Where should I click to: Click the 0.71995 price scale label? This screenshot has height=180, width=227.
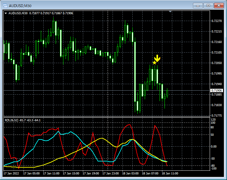pyautogui.click(x=216, y=74)
